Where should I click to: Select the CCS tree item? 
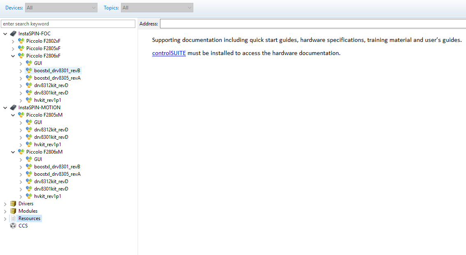tap(23, 226)
